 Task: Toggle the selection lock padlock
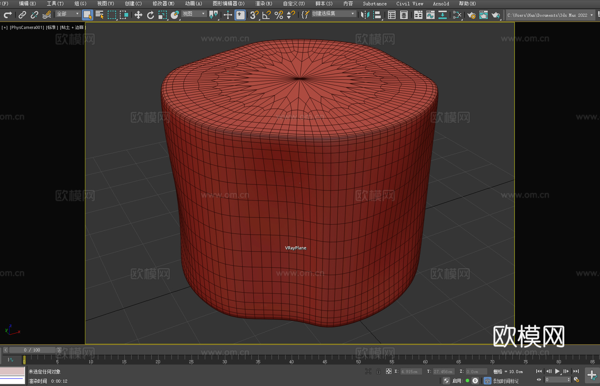378,372
